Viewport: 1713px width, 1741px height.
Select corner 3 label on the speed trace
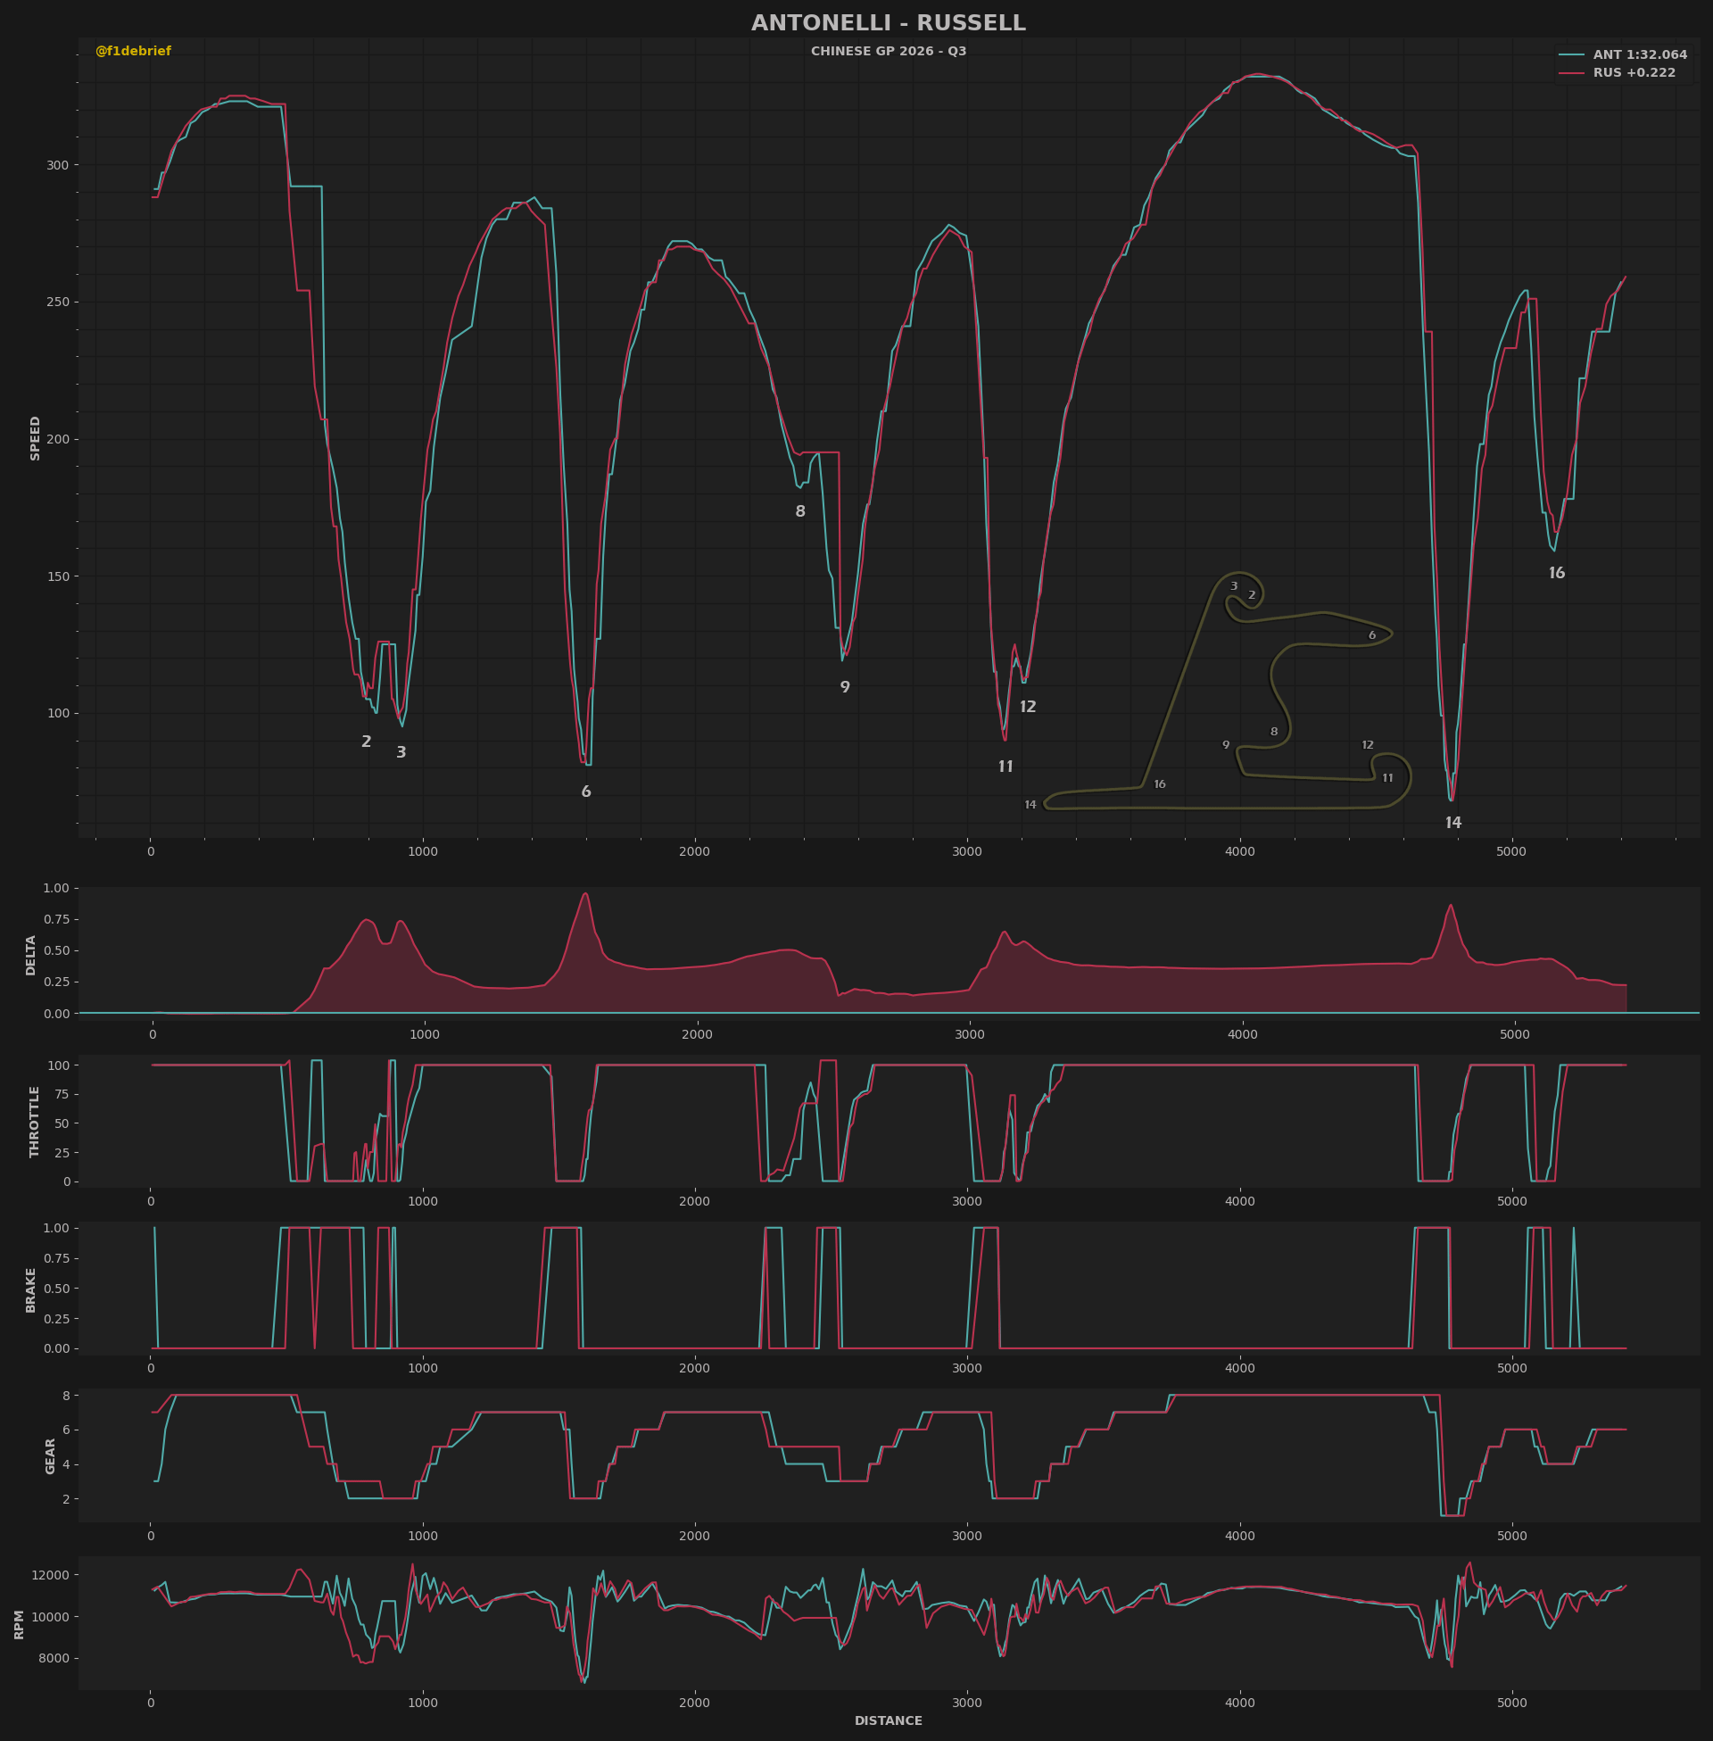click(401, 752)
